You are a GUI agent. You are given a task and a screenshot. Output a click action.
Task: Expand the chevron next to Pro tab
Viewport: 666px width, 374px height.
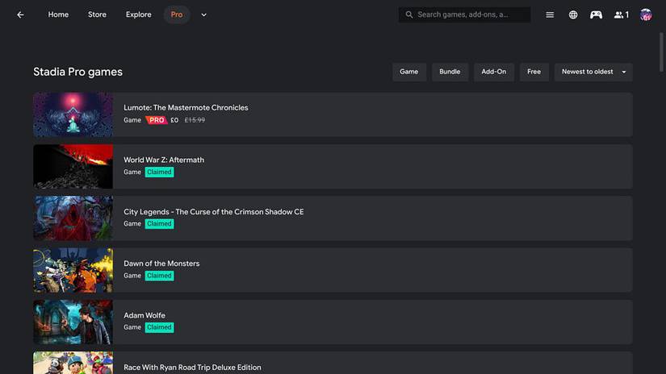click(x=204, y=15)
